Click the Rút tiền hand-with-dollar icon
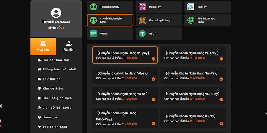This screenshot has height=133, width=267. 69,44
